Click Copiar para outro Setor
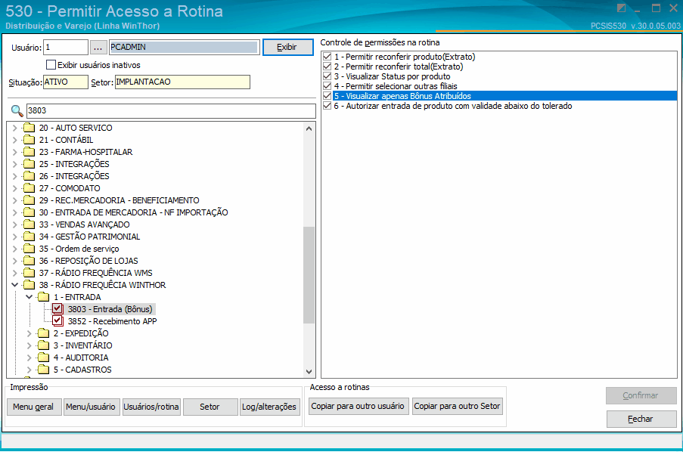 [457, 406]
